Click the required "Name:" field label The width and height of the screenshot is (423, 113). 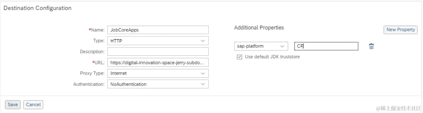tap(98, 30)
